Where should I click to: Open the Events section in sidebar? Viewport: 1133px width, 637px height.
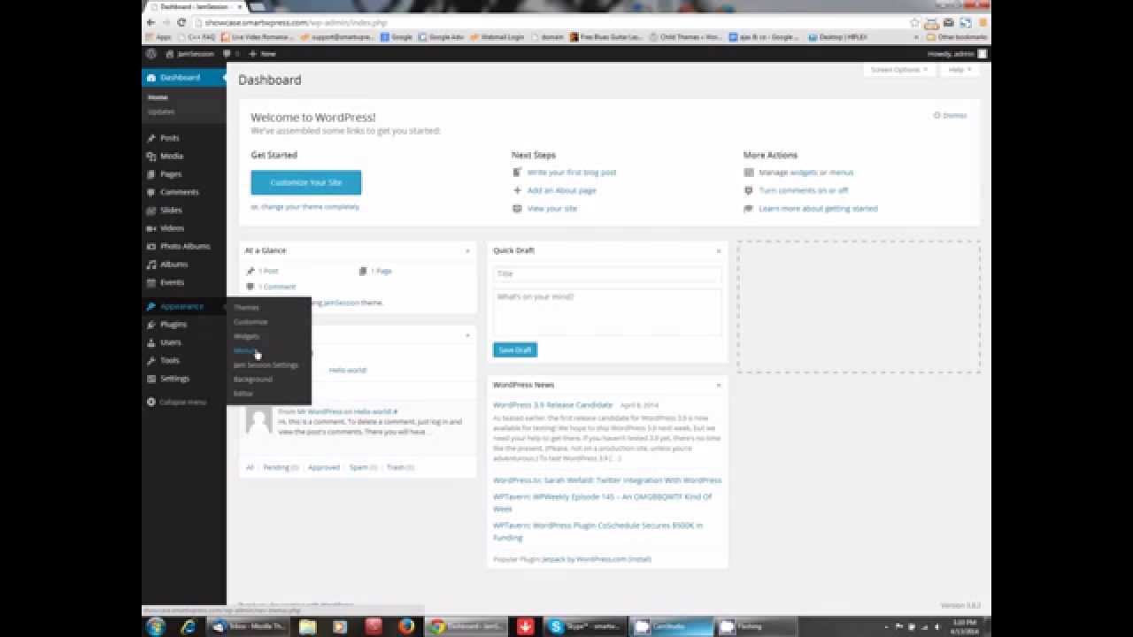[172, 282]
